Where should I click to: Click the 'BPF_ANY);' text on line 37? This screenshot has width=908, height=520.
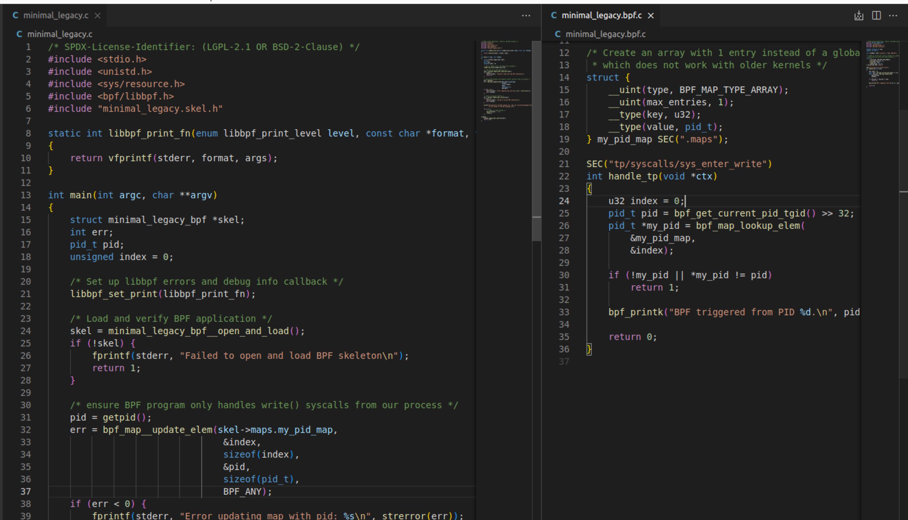coord(247,491)
